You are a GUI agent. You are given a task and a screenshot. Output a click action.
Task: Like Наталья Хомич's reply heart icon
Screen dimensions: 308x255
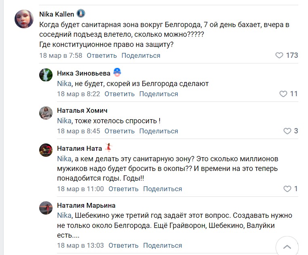[287, 131]
